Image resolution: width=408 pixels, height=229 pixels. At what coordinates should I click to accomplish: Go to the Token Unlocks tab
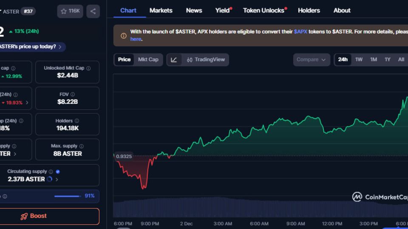(x=263, y=10)
